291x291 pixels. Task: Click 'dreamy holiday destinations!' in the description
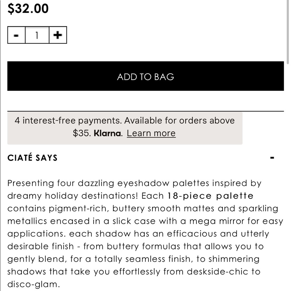[72, 196]
